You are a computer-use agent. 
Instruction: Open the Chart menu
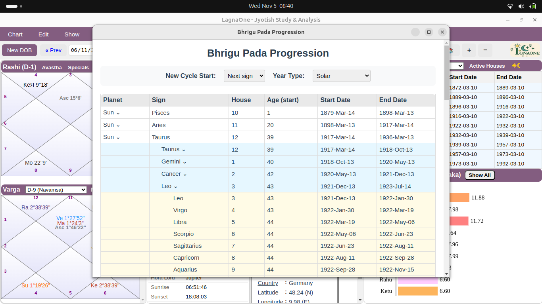click(15, 34)
